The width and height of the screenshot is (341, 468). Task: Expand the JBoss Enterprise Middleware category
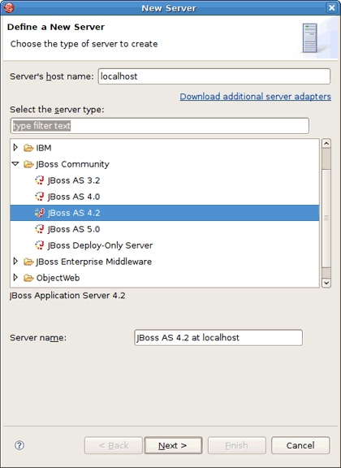click(15, 262)
